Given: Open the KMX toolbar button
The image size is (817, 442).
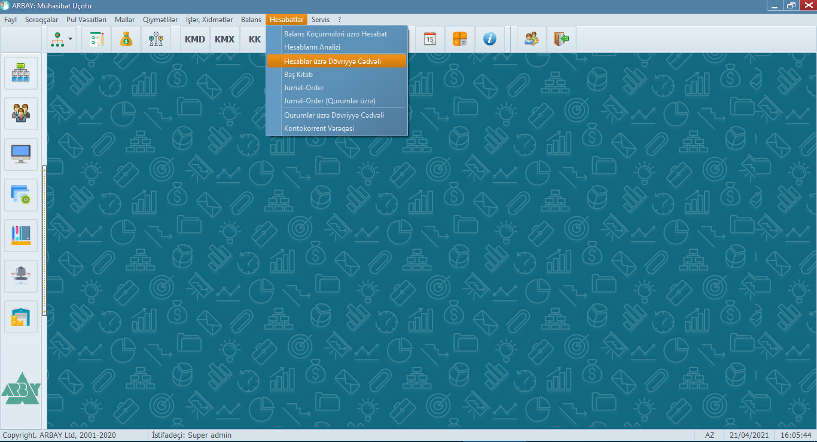Looking at the screenshot, I should (225, 39).
